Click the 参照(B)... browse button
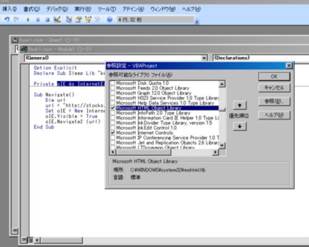Viewport: 309px width, 247px height. (x=274, y=101)
